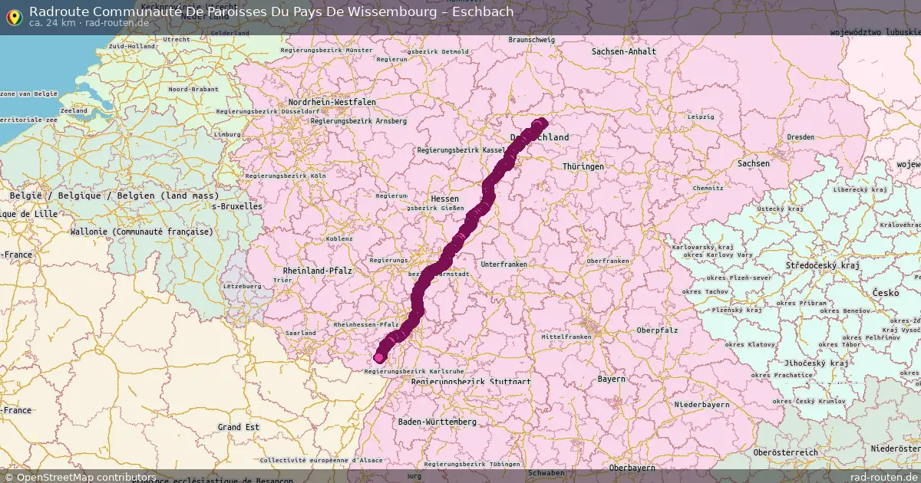Click the Nordrhein-Westfalen map label
The height and width of the screenshot is (483, 921).
(332, 102)
